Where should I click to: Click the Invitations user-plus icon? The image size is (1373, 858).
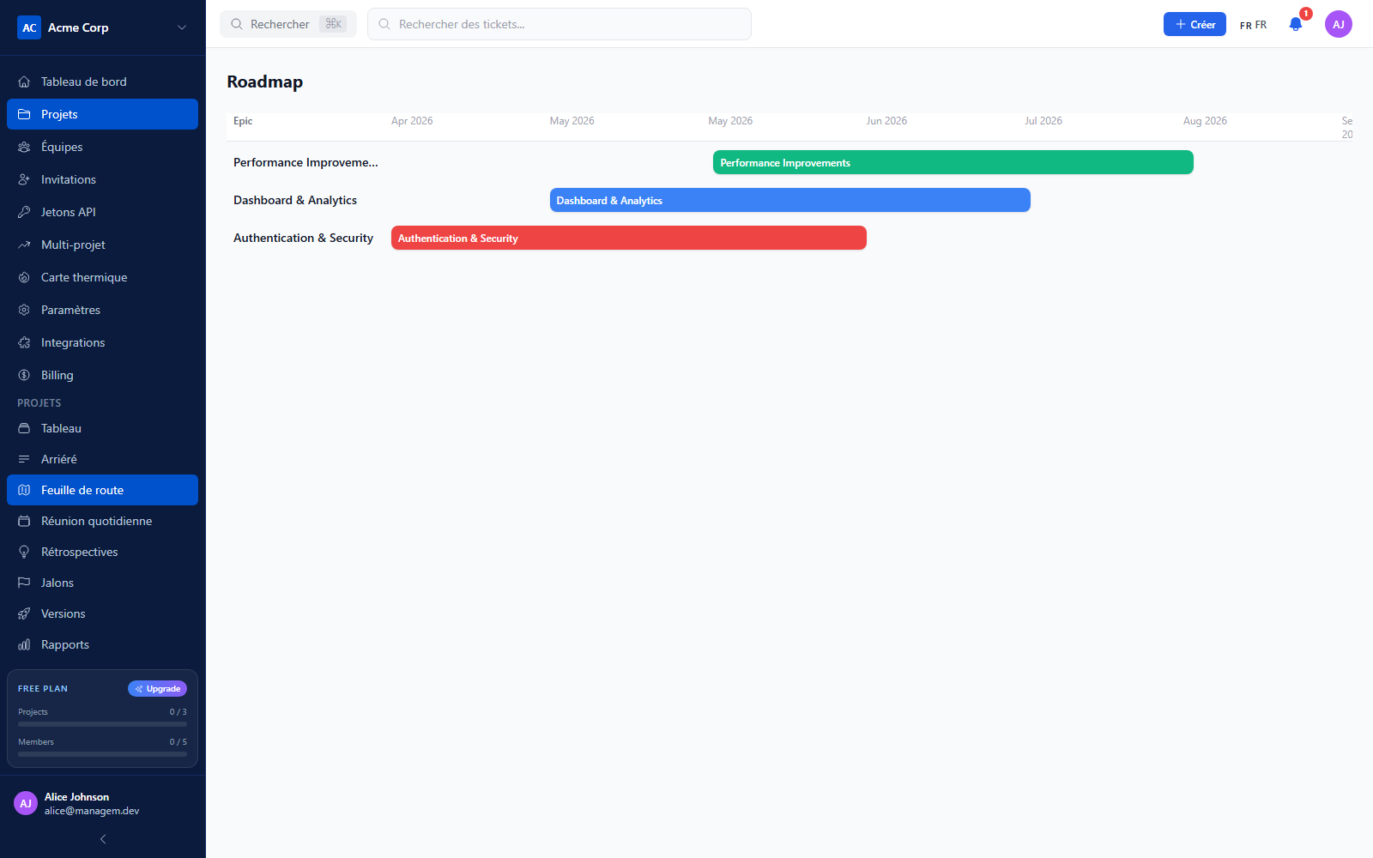24,179
